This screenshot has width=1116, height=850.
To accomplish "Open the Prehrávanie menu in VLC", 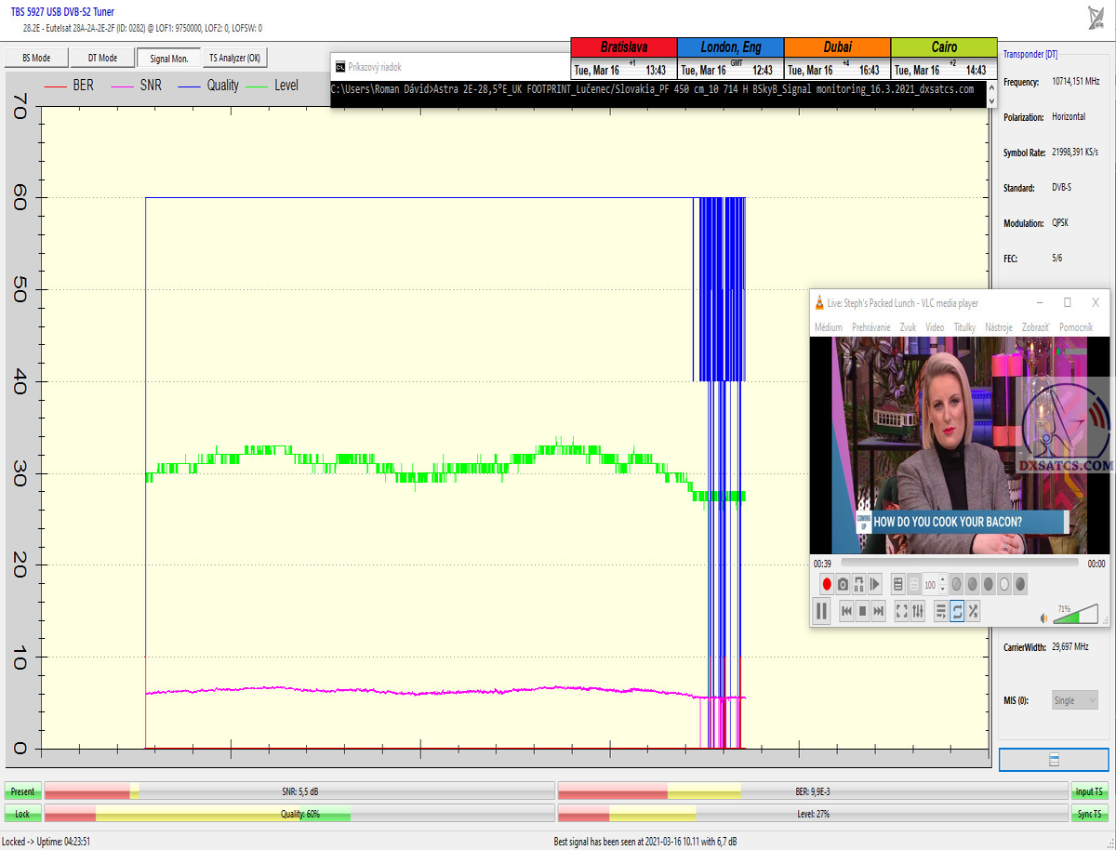I will [870, 327].
